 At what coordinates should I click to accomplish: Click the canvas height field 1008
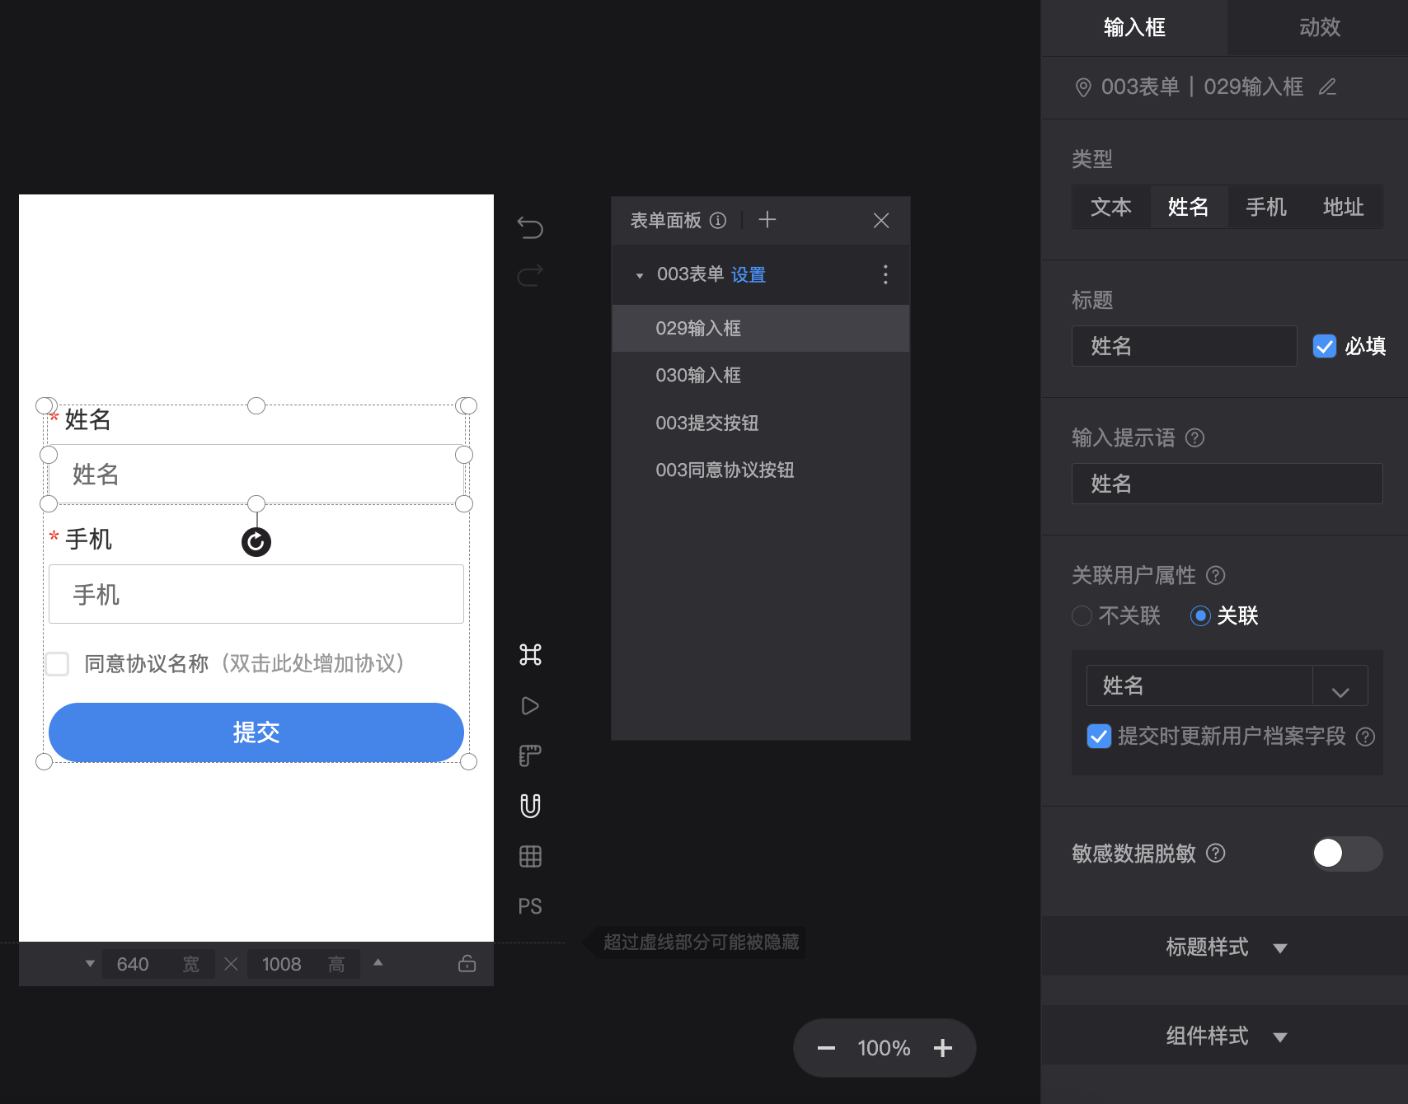click(x=303, y=964)
